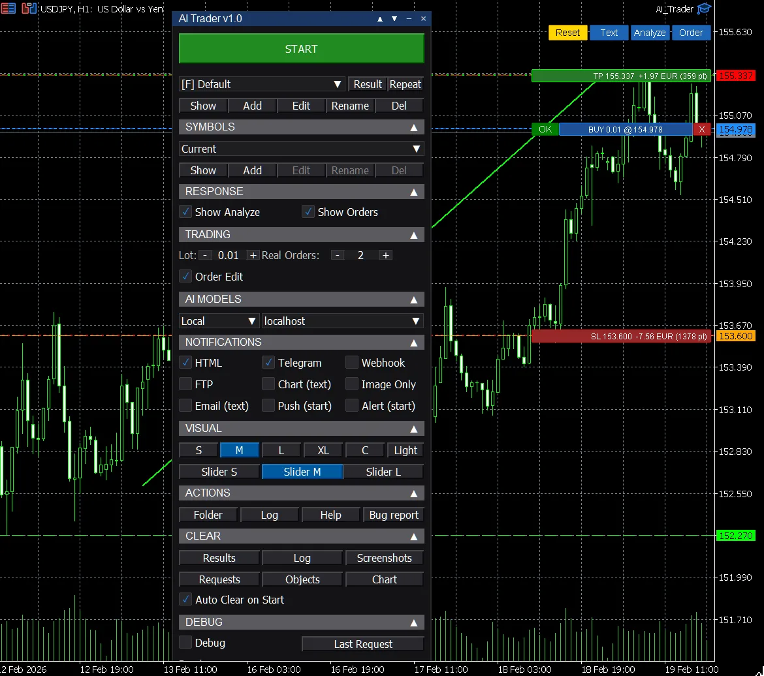Click the TP 155.337 take profit label

[621, 76]
